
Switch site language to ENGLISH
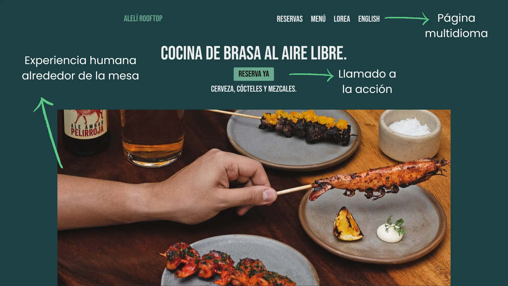pyautogui.click(x=369, y=19)
